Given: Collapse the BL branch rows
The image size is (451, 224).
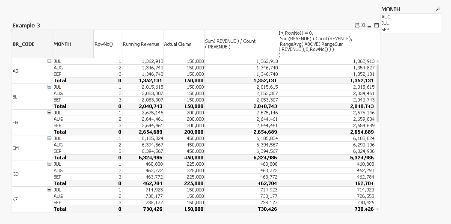Looking at the screenshot, I should point(50,87).
